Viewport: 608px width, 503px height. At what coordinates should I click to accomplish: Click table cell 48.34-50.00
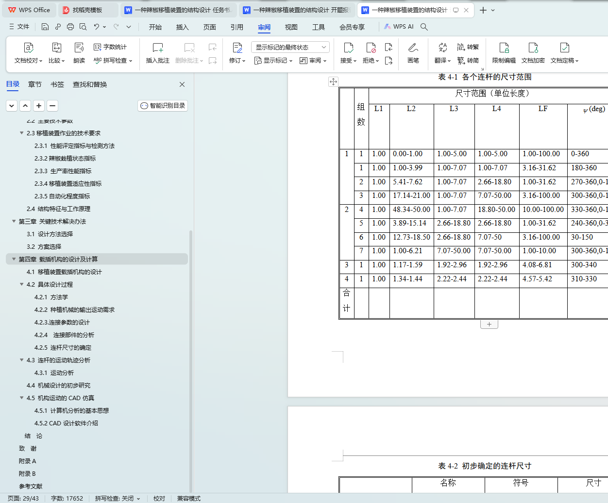click(411, 210)
